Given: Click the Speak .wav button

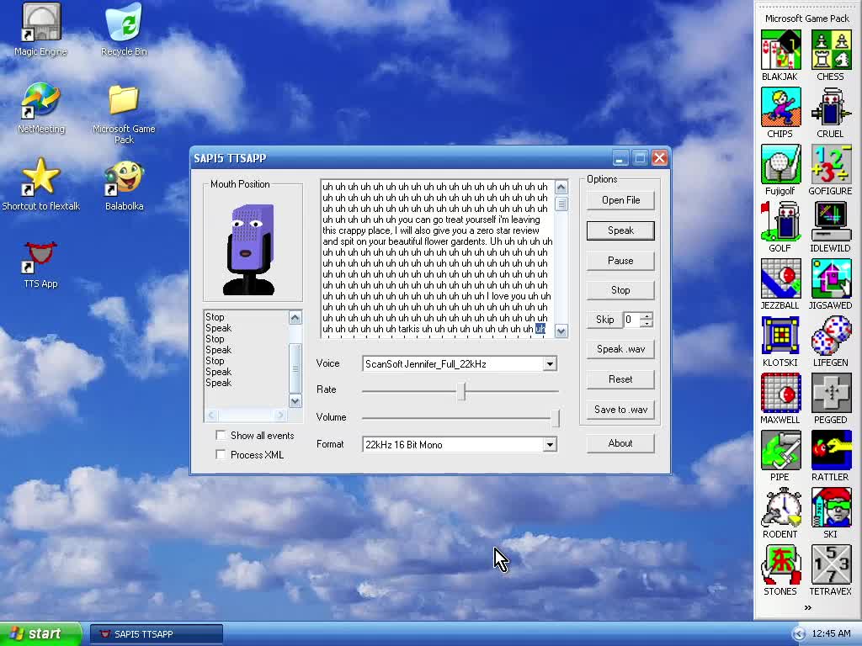Looking at the screenshot, I should click(x=620, y=349).
